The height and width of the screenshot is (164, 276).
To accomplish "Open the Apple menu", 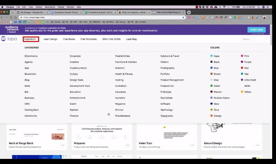I will 2,7.
